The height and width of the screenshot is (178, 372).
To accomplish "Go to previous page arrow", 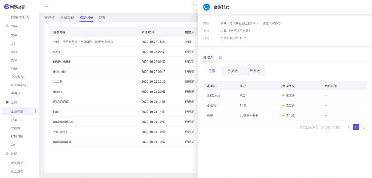I will 348,127.
